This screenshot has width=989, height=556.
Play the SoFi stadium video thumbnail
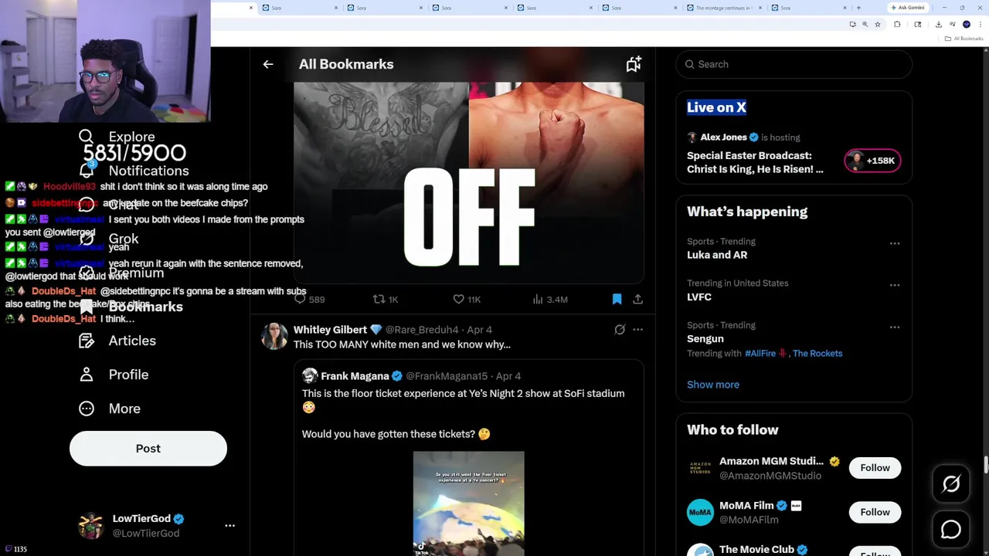[x=468, y=503]
